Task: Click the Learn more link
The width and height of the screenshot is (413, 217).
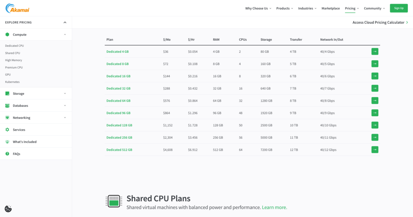Action: coord(274,207)
